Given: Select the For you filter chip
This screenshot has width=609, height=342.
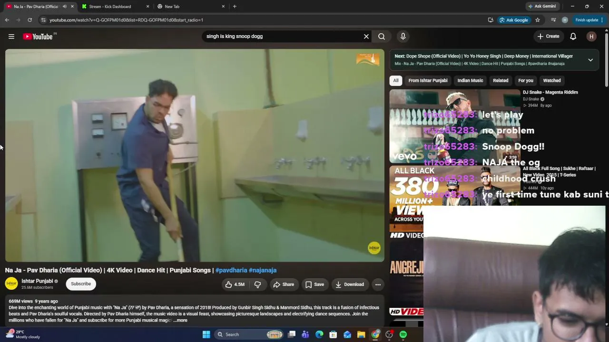Looking at the screenshot, I should [x=526, y=81].
